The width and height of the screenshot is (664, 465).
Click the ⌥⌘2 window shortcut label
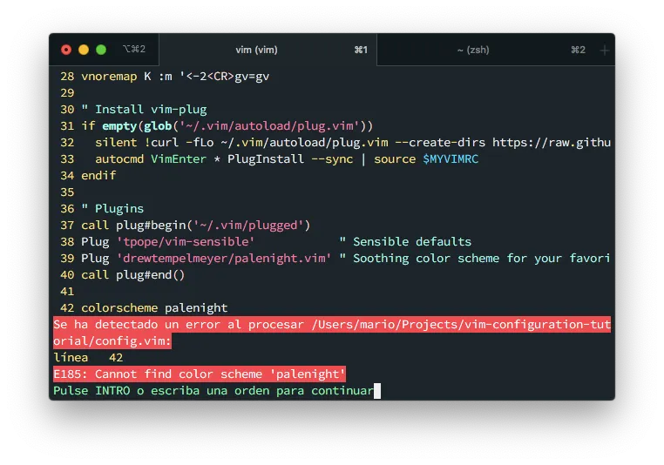(134, 50)
